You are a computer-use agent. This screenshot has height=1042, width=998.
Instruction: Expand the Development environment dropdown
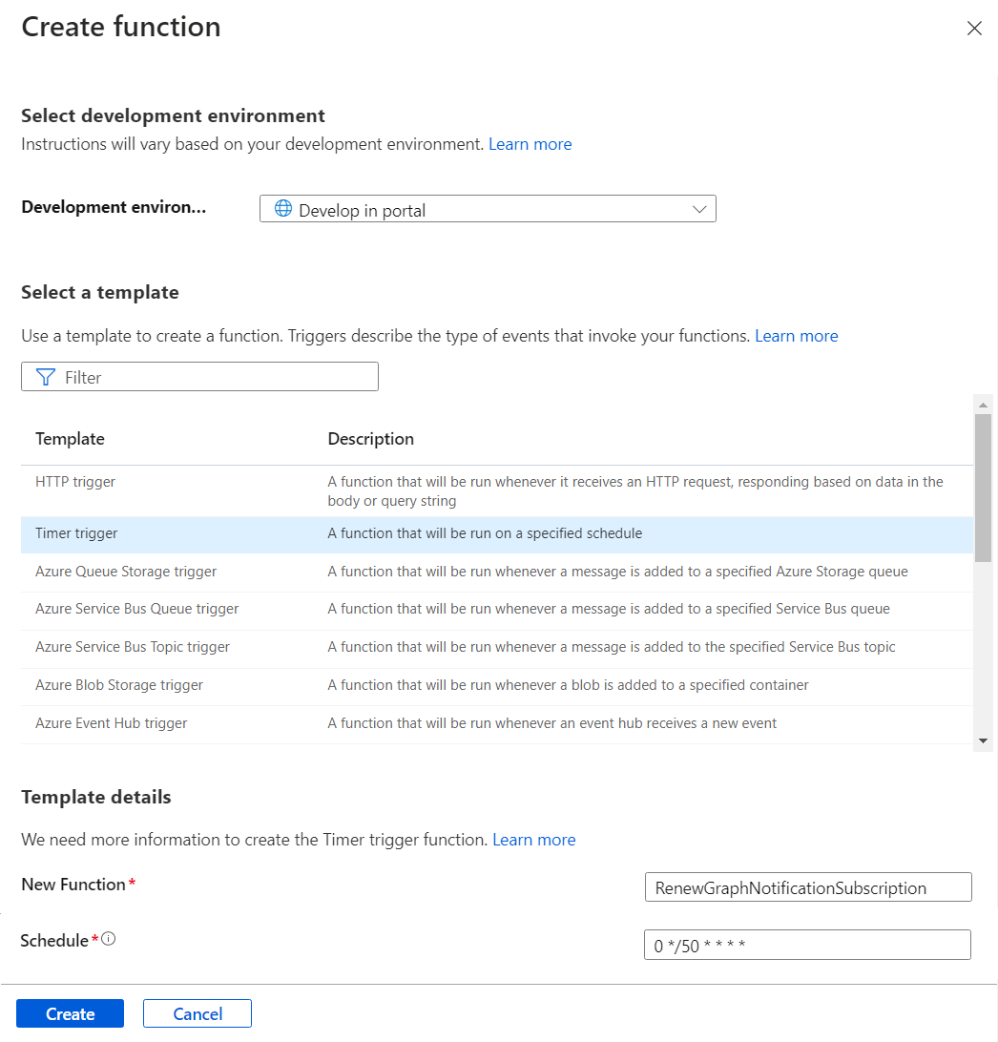tap(699, 209)
